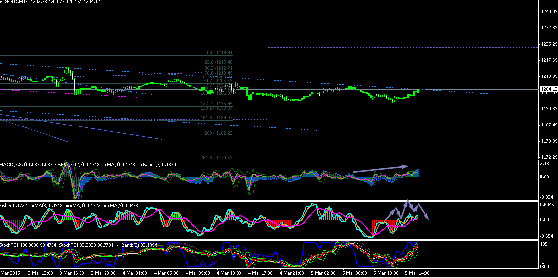
Task: Select the Fibonacci level 200 - 1182.23
Action: (x=218, y=133)
